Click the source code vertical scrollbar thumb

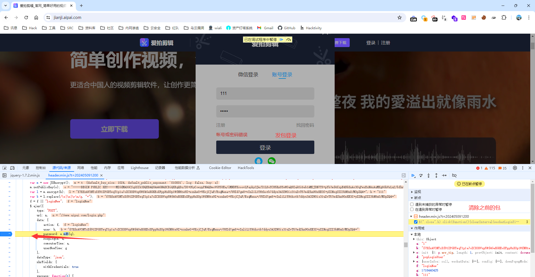click(x=406, y=245)
